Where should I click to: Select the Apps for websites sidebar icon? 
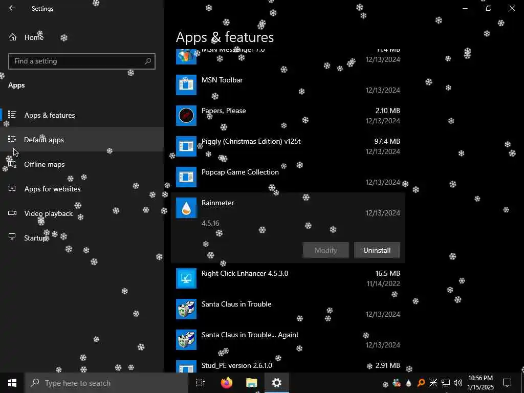12,188
